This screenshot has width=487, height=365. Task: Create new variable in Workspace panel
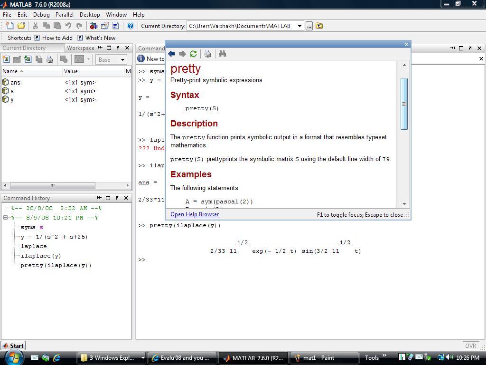click(x=6, y=59)
